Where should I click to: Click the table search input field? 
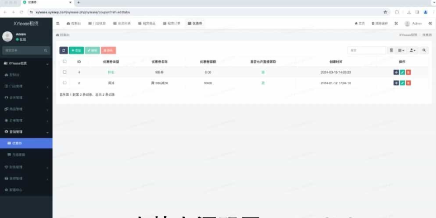coord(366,50)
